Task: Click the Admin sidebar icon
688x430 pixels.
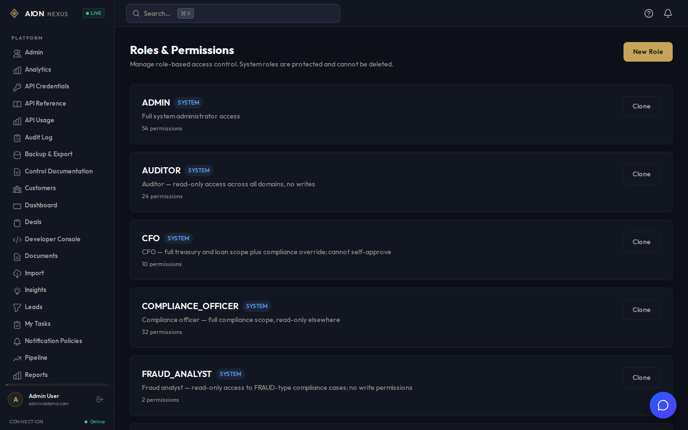Action: point(17,53)
